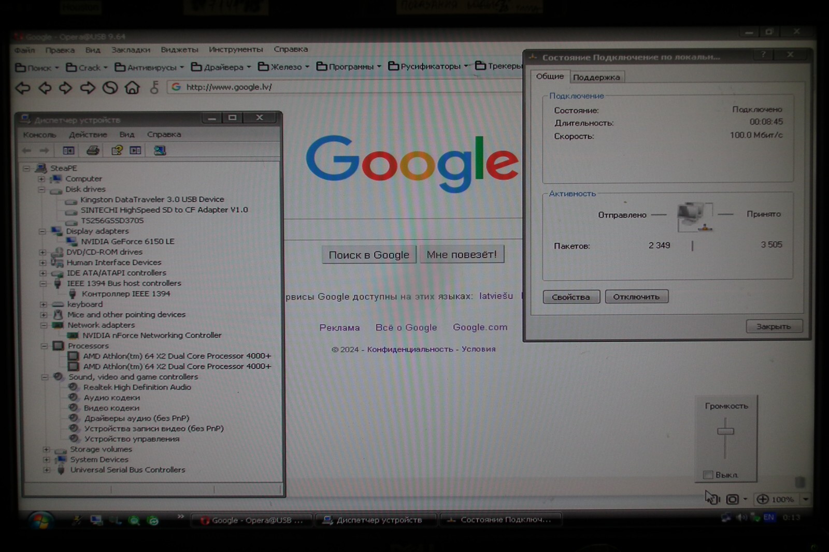The image size is (829, 552).
Task: Click Opera rewind navigation arrow
Action: 45,88
